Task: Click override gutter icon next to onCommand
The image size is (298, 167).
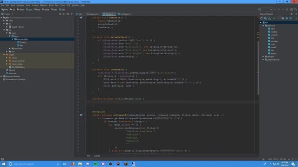Action: [x=81, y=115]
